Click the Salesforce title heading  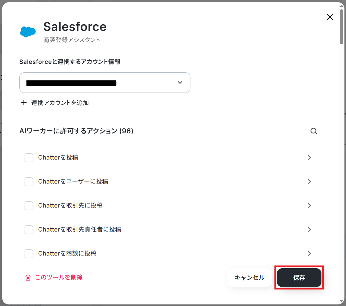point(75,27)
